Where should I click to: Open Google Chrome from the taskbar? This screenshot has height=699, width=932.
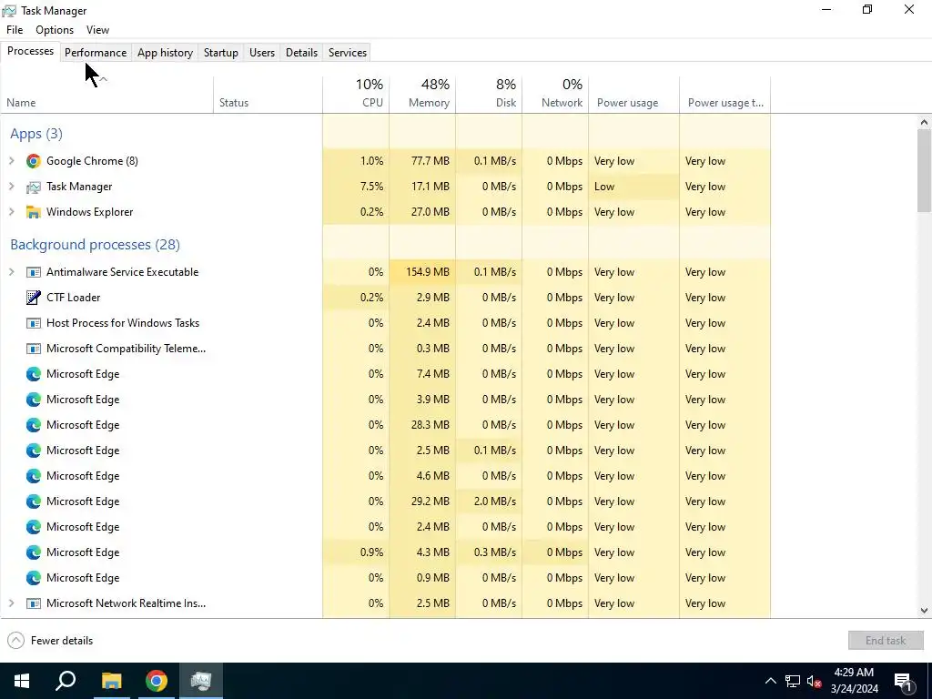point(157,681)
